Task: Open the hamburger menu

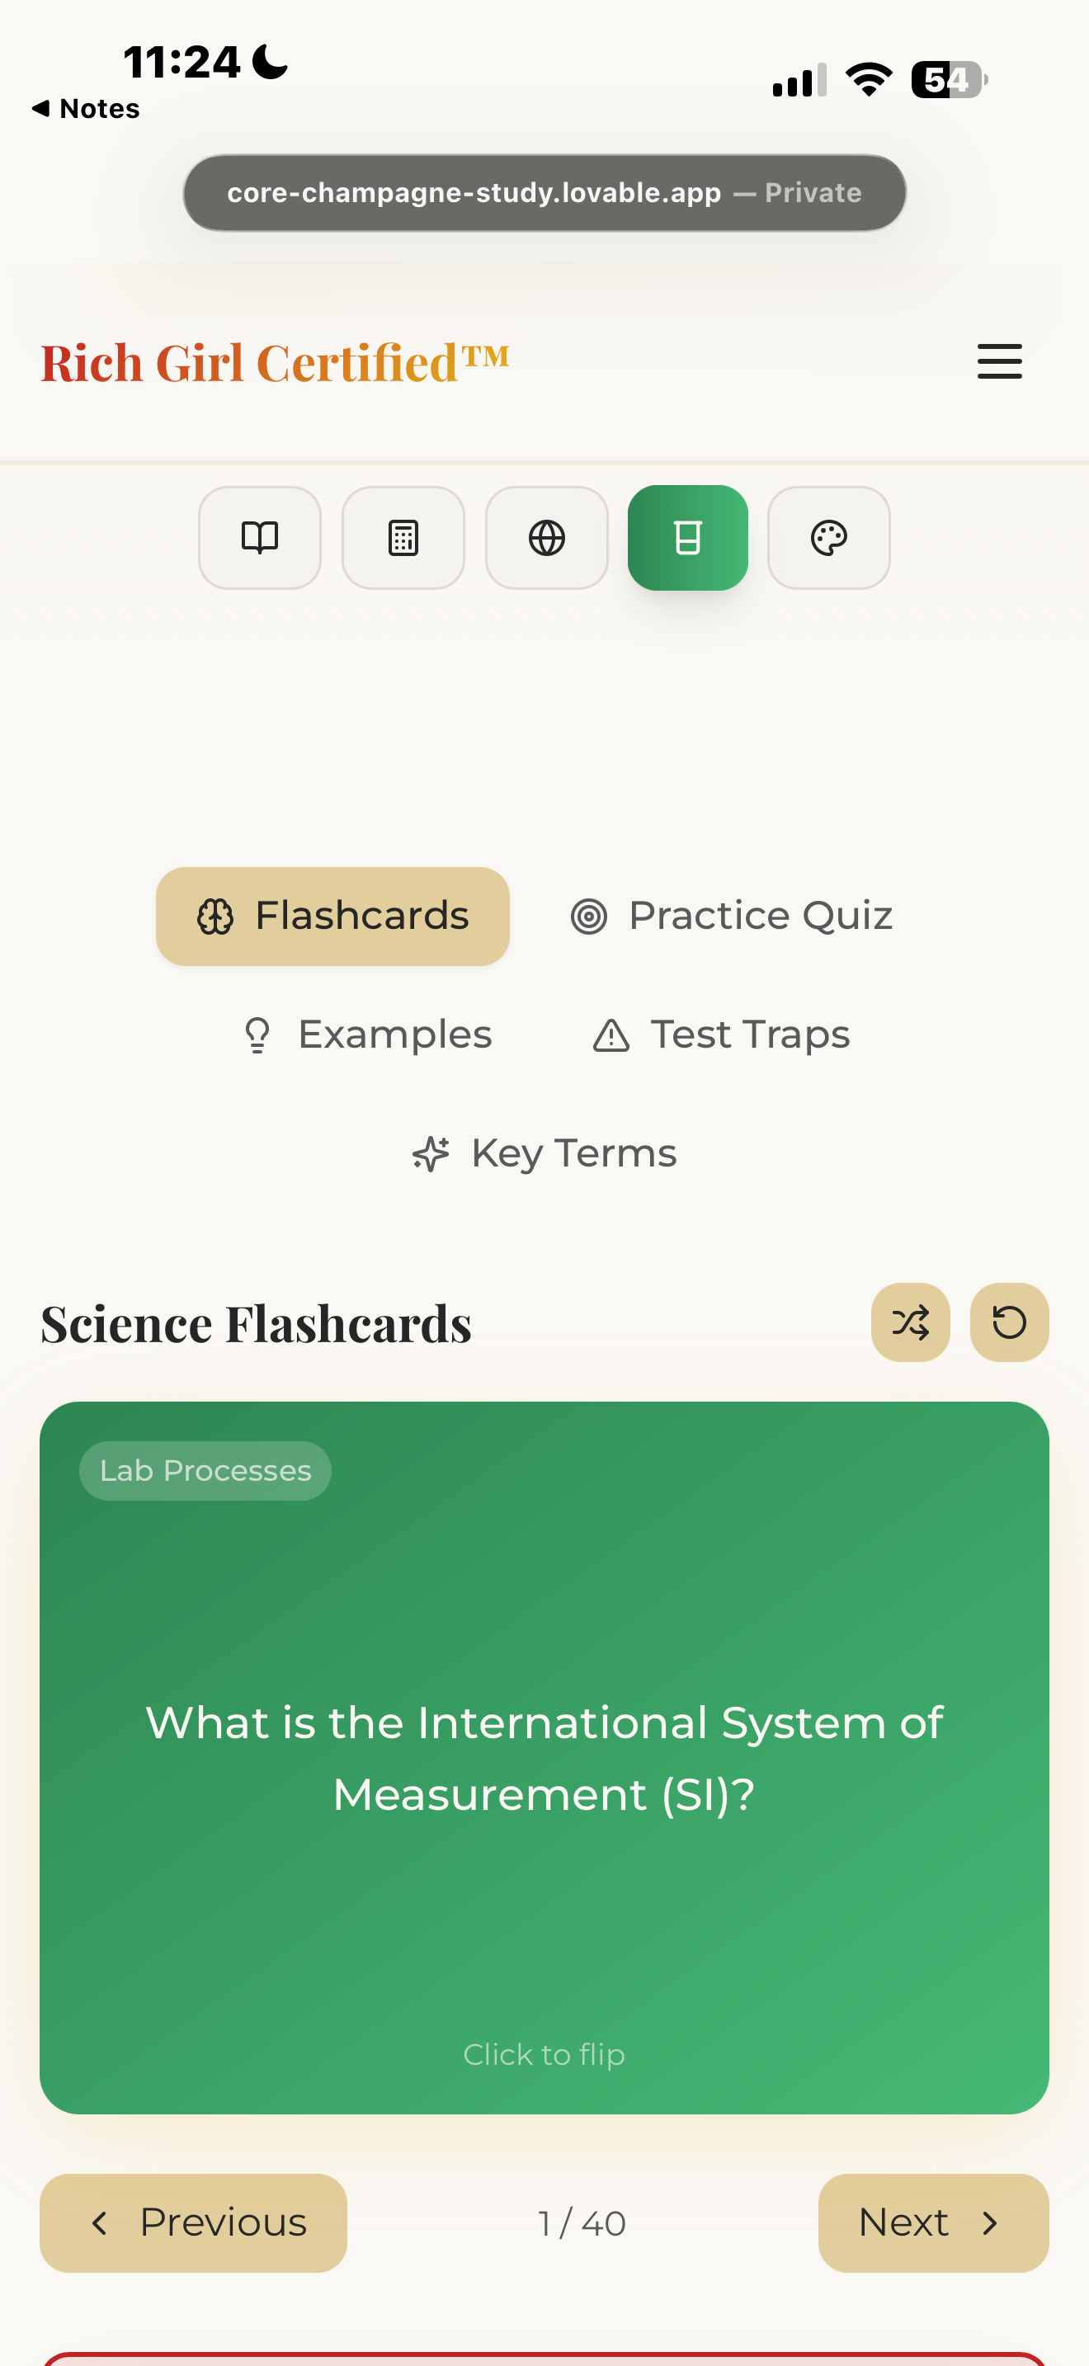Action: coord(999,361)
